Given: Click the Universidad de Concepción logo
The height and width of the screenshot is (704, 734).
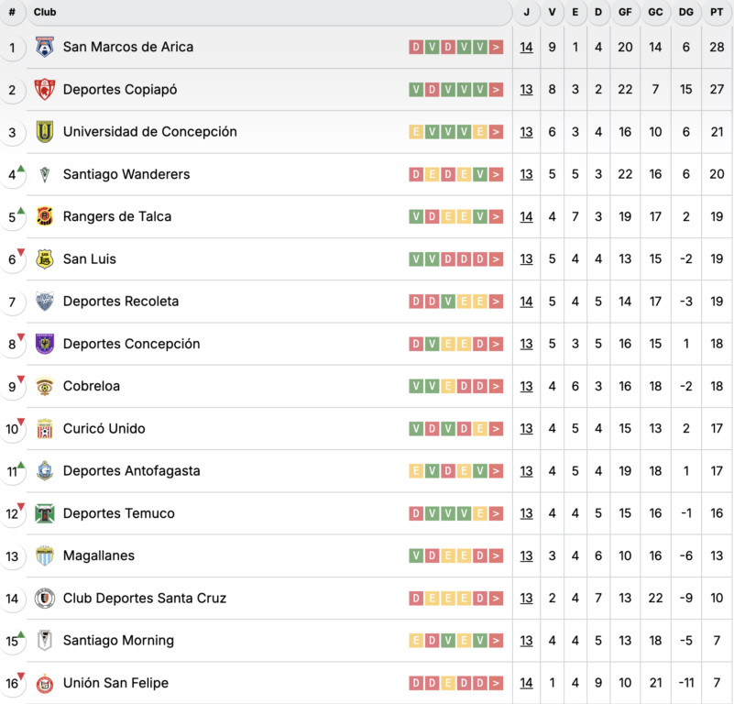Looking at the screenshot, I should point(45,132).
